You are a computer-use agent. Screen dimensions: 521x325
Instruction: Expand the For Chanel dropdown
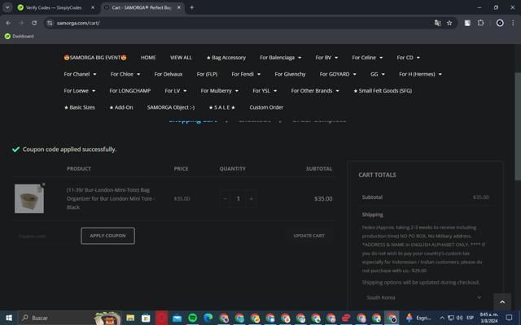(80, 74)
